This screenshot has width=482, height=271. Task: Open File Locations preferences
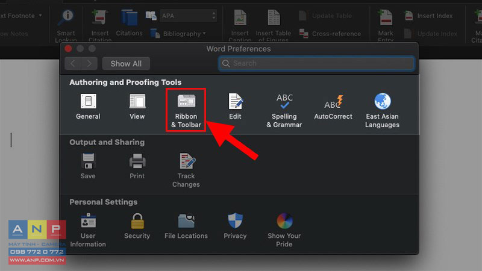pos(186,226)
